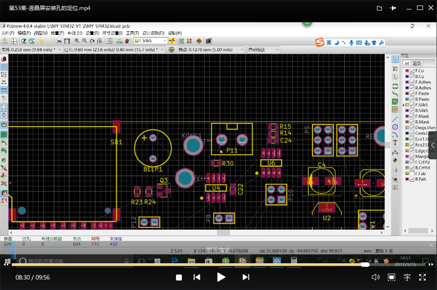This screenshot has height=290, width=437.
Task: Skip to the next video
Action: coord(246,277)
